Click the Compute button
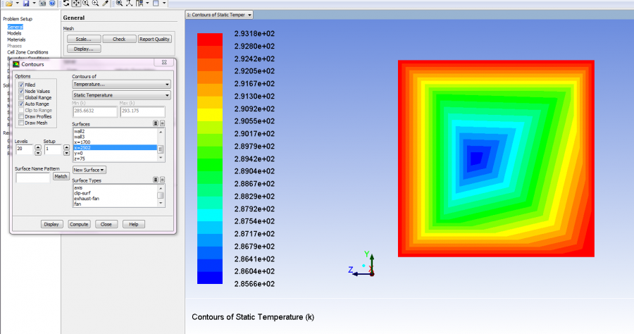The width and height of the screenshot is (634, 334). click(79, 224)
